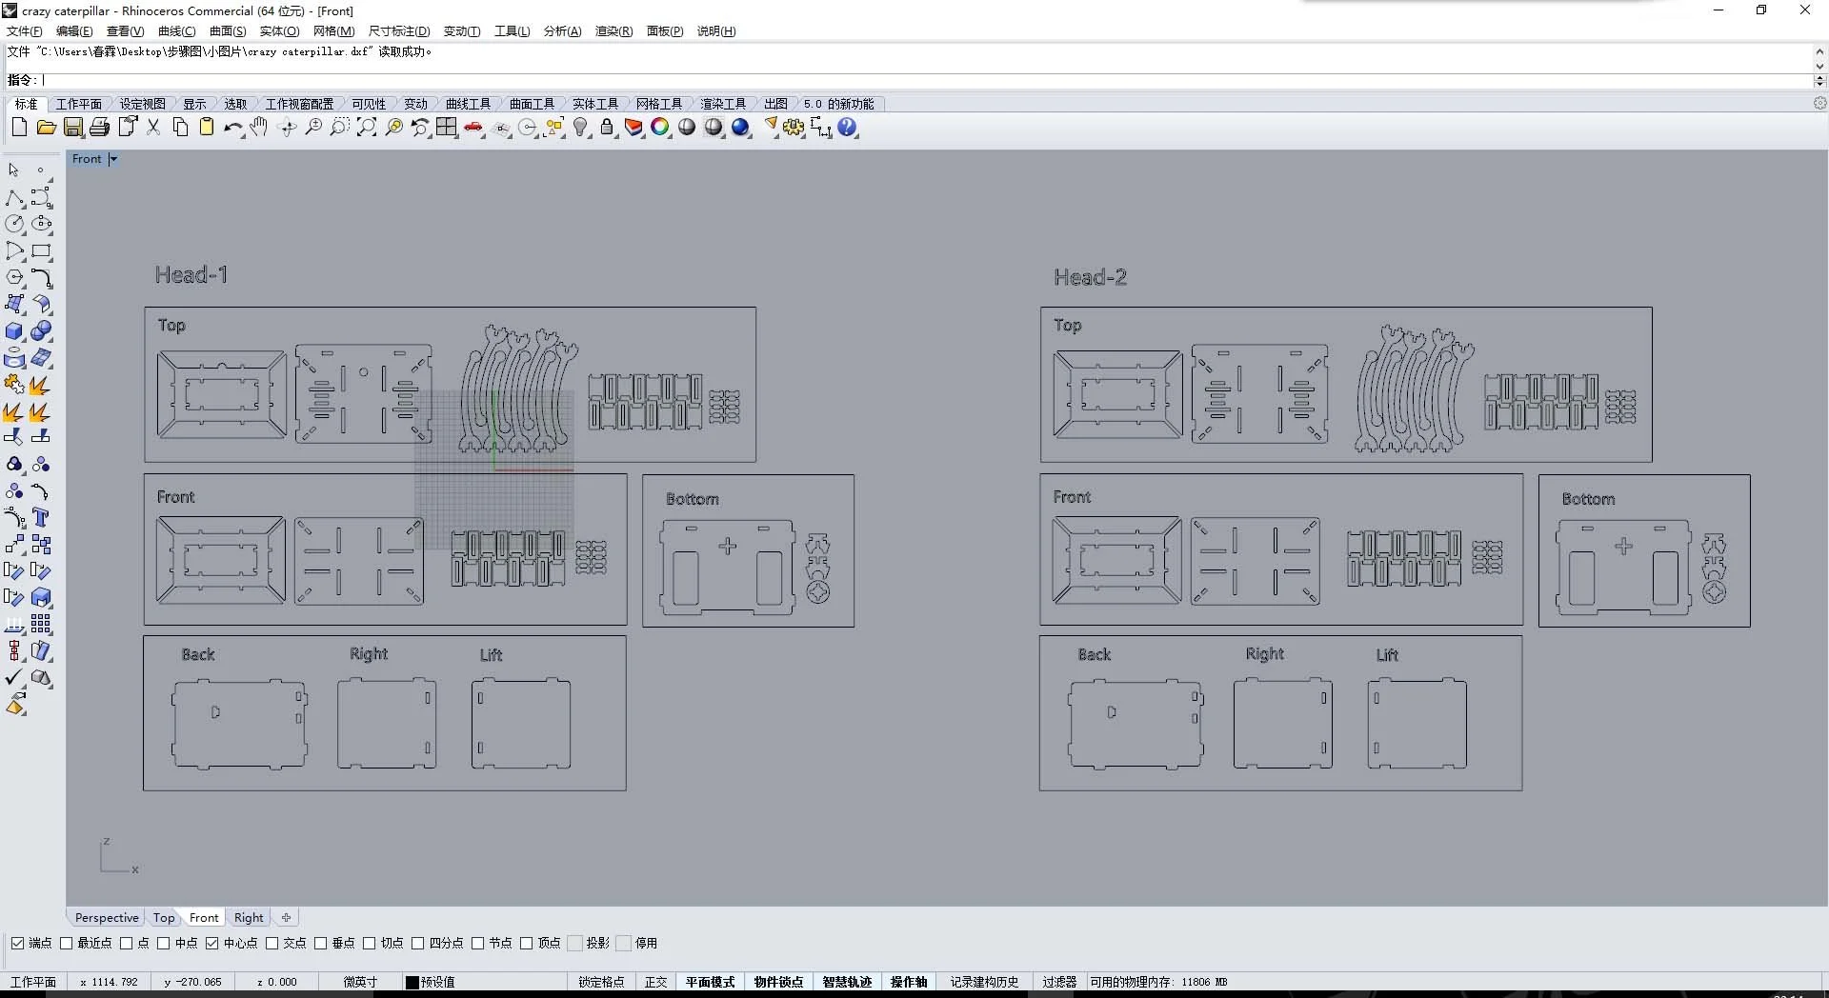The height and width of the screenshot is (998, 1829).
Task: Click the Rotate view icon
Action: pyautogui.click(x=287, y=127)
